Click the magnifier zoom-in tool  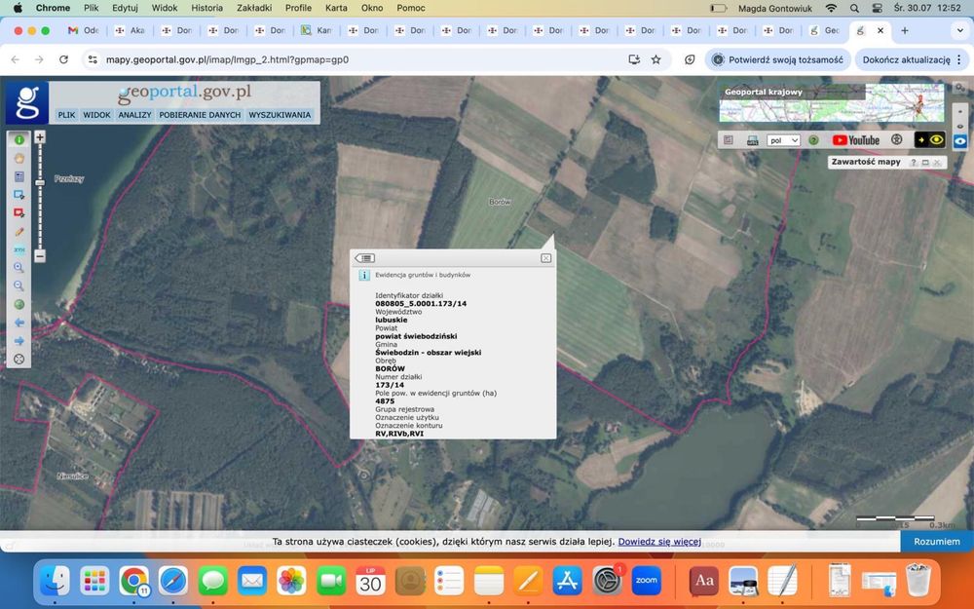(19, 267)
